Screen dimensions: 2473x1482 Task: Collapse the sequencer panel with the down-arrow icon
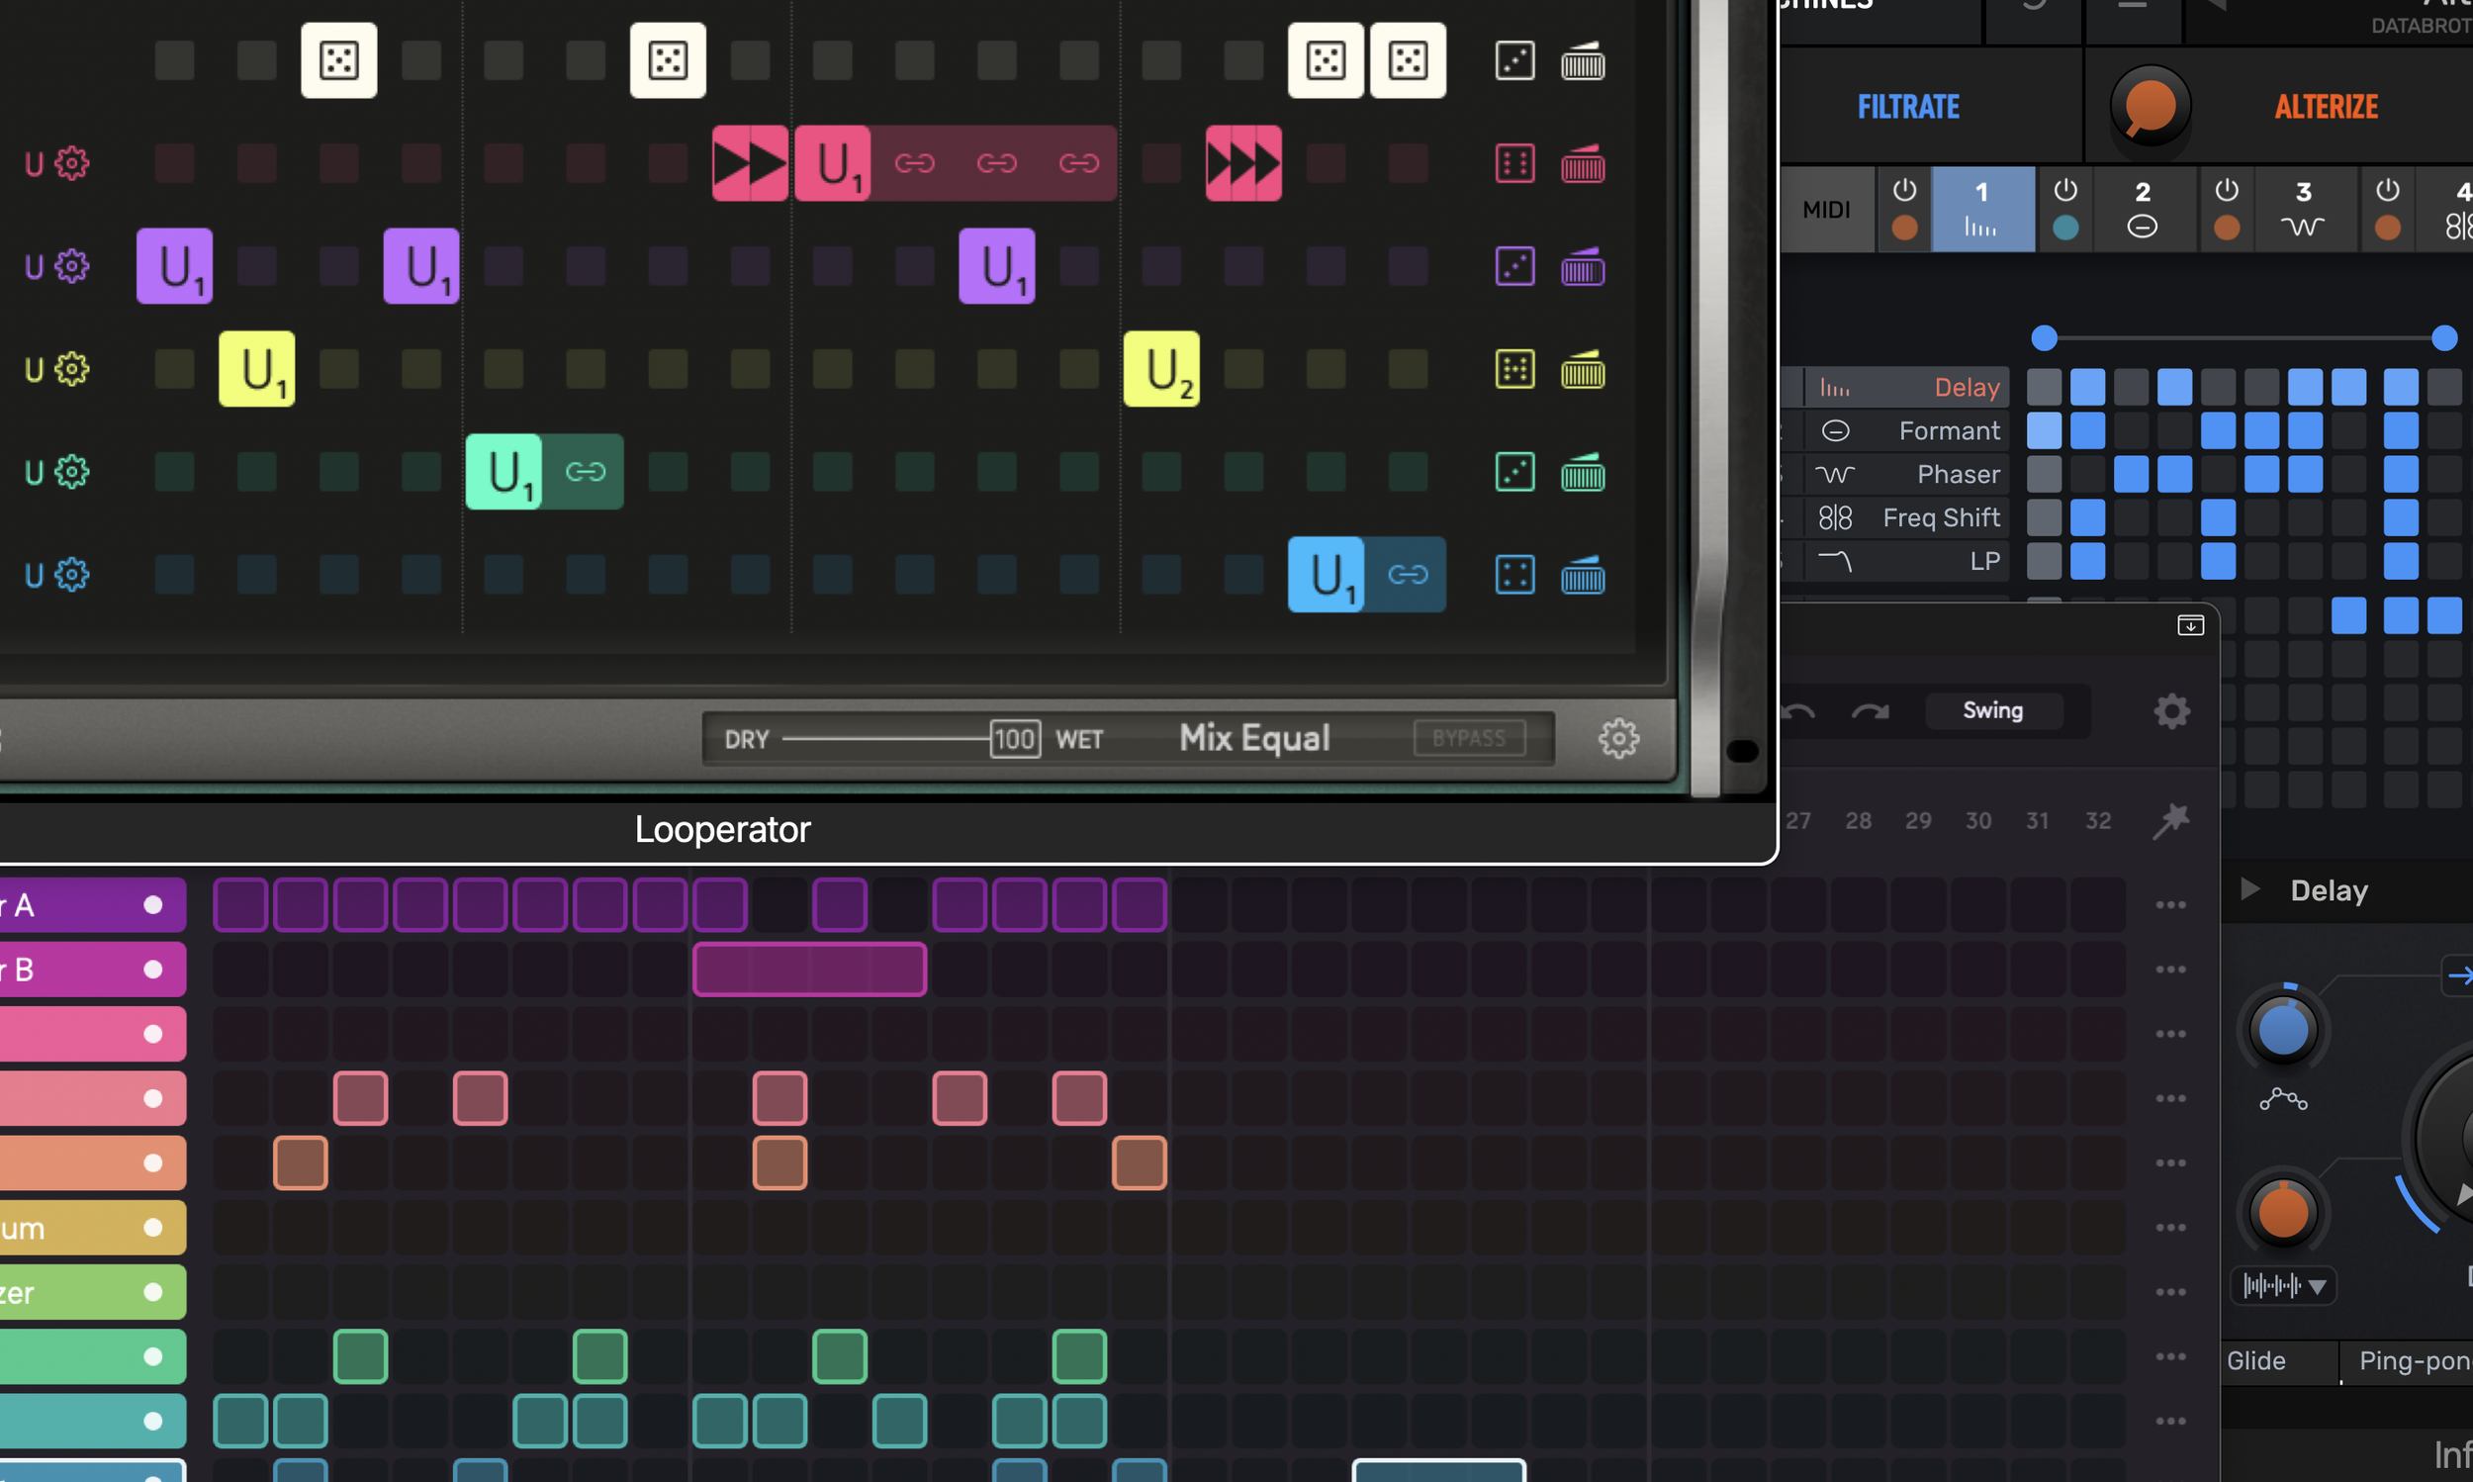pos(2191,625)
